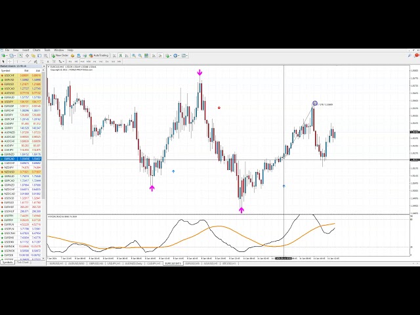Select the M1 timeframe button

point(71,62)
